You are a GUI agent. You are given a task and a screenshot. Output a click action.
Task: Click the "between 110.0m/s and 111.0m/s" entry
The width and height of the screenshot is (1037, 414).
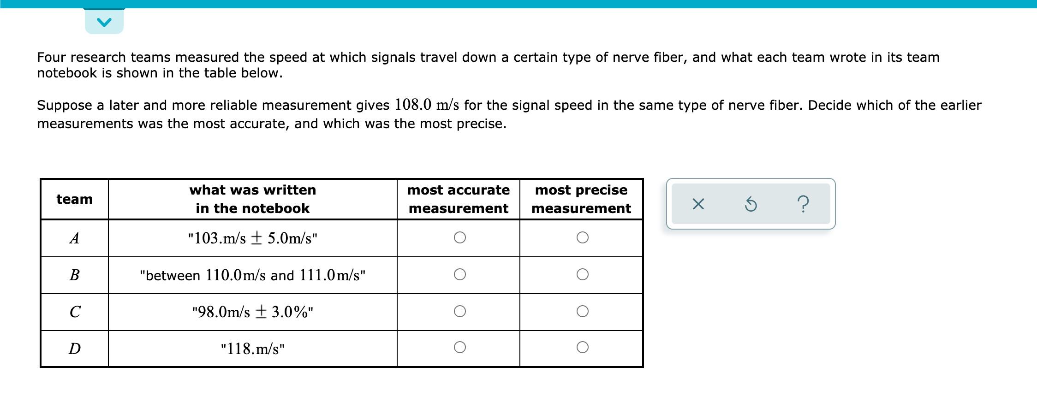click(x=253, y=275)
